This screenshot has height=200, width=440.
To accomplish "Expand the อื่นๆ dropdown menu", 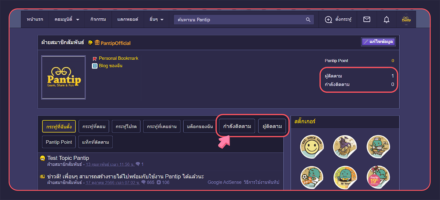I will [157, 19].
